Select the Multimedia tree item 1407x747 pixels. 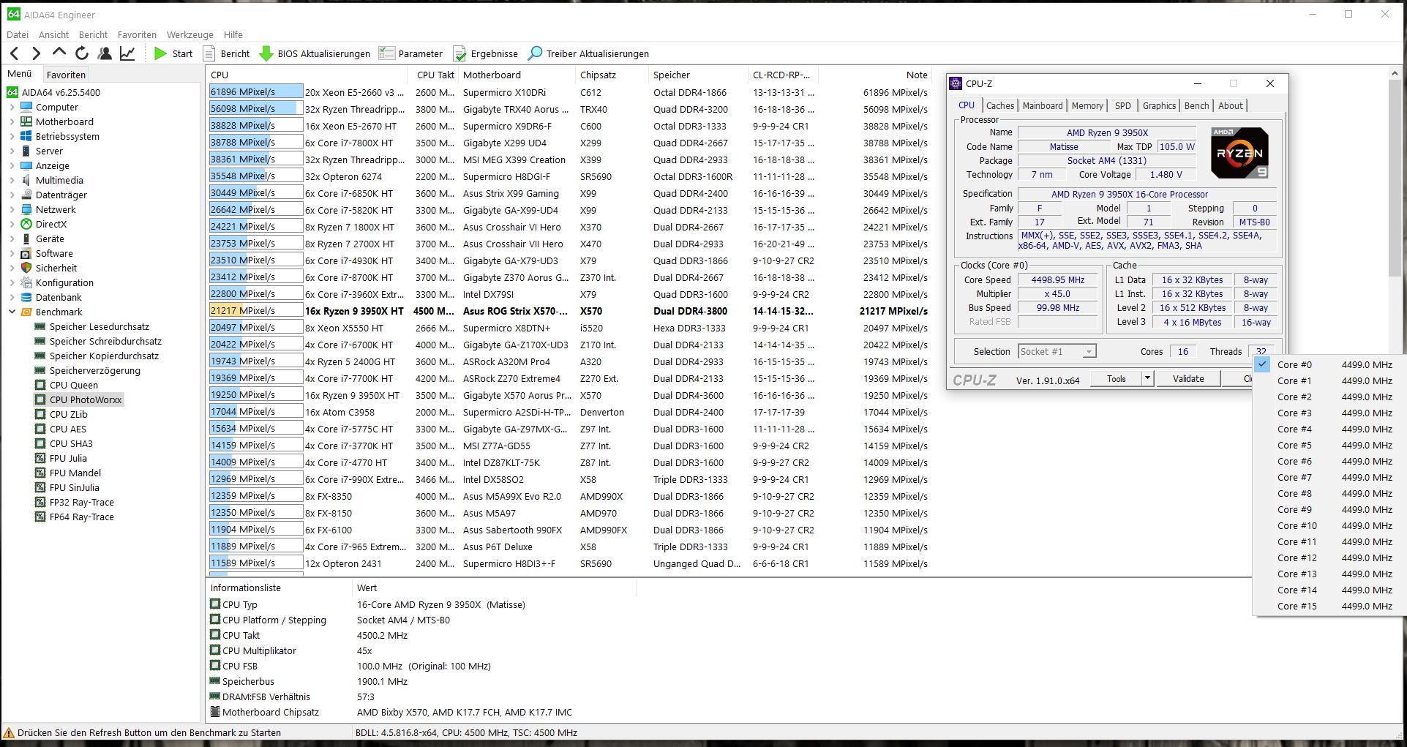coord(59,180)
